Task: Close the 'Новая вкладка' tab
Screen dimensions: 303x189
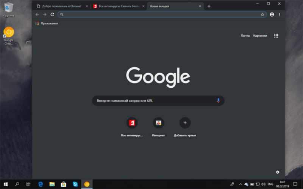Action: tap(200, 6)
